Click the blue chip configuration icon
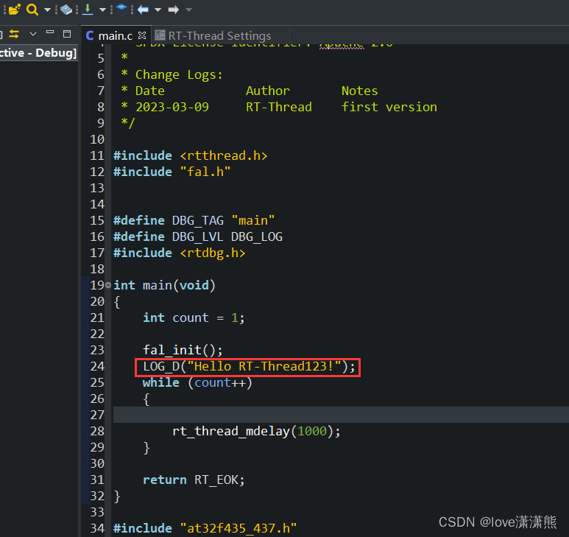The width and height of the screenshot is (569, 537). click(66, 10)
